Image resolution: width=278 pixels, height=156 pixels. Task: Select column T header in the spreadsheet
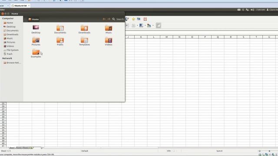(x=256, y=37)
